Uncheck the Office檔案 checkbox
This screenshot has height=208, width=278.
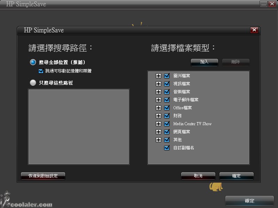tap(167, 107)
